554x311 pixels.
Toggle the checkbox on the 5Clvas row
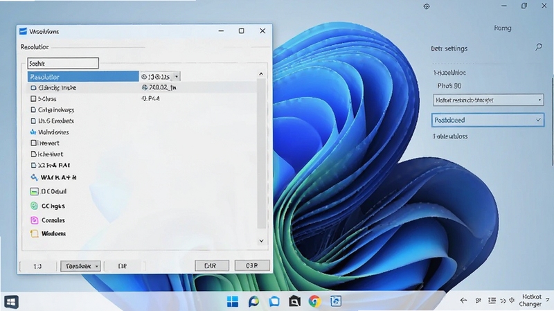pyautogui.click(x=33, y=98)
